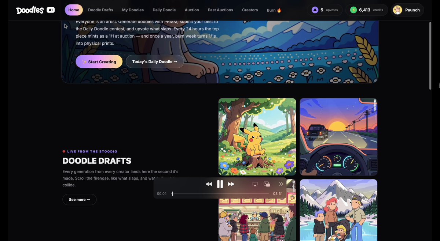Image resolution: width=440 pixels, height=241 pixels.
Task: Click the Doodles AI logo
Action: (35, 10)
